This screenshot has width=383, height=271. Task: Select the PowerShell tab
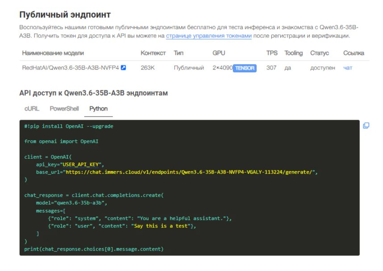(64, 109)
